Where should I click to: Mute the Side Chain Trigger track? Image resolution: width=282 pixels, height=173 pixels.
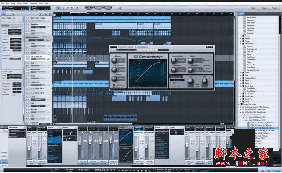coord(27,18)
